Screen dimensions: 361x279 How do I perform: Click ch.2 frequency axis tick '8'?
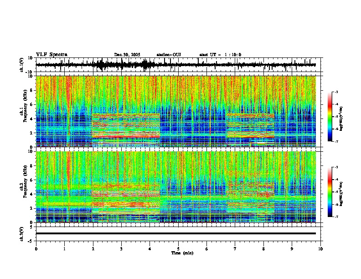[32, 165]
